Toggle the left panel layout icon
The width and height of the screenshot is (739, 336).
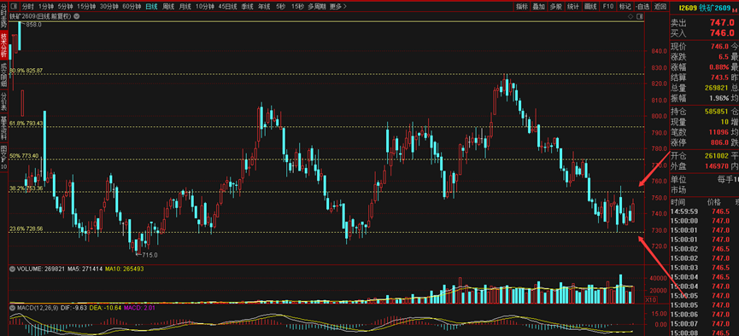[14, 7]
